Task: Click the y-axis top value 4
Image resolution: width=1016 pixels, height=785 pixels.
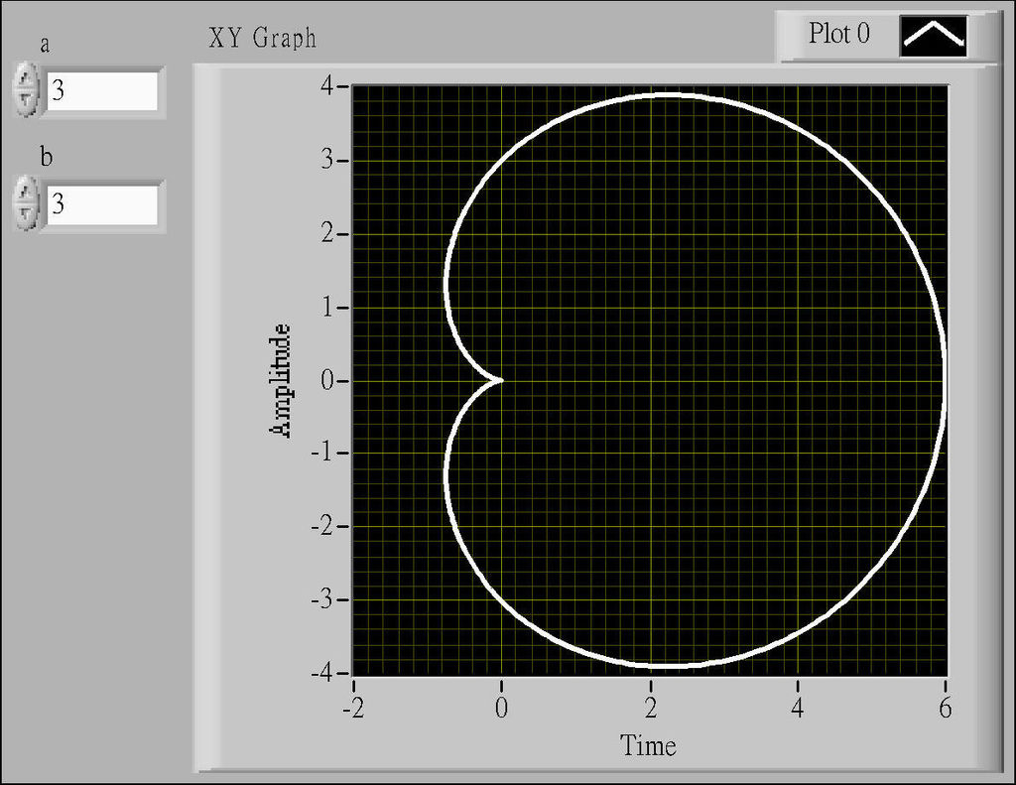Action: [327, 85]
